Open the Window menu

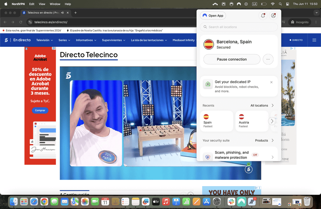[55, 4]
